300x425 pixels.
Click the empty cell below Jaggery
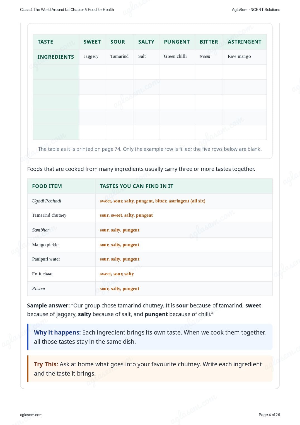pos(92,72)
